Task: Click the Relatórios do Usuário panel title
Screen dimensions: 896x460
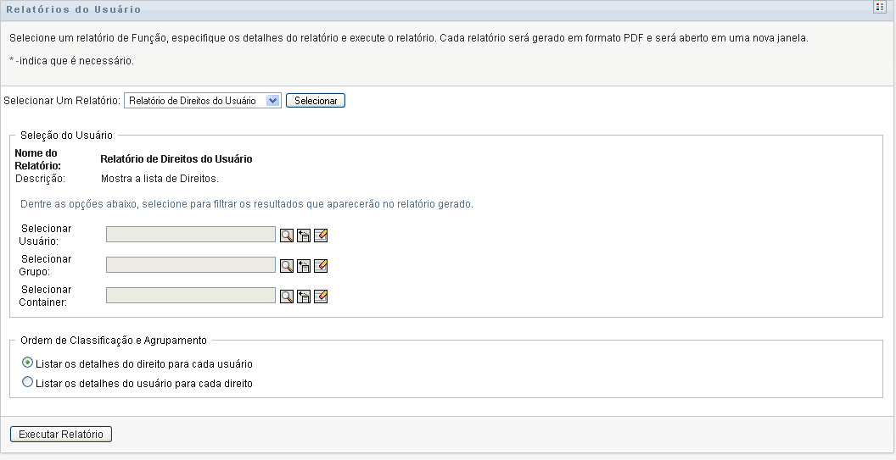Action: (74, 9)
